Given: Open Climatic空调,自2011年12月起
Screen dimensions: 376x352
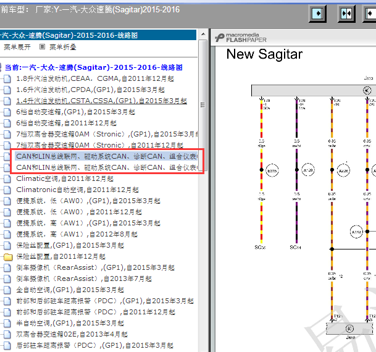Looking at the screenshot, I should point(65,178).
